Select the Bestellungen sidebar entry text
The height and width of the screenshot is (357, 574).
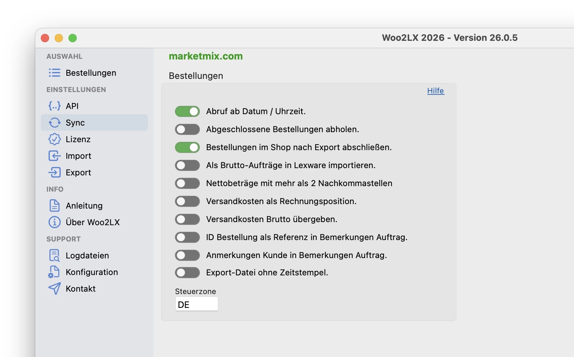tap(91, 73)
